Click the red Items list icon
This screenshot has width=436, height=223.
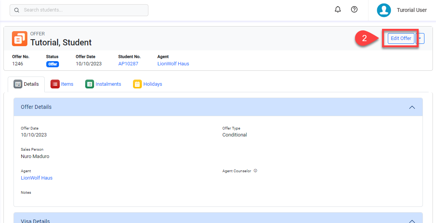55,84
